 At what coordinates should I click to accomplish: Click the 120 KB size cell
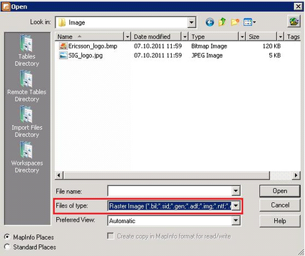(x=271, y=46)
